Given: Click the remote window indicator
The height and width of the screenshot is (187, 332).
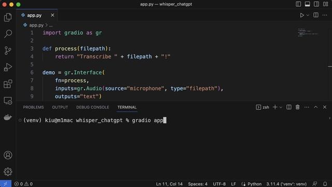Looking at the screenshot, I should click(x=6, y=184).
